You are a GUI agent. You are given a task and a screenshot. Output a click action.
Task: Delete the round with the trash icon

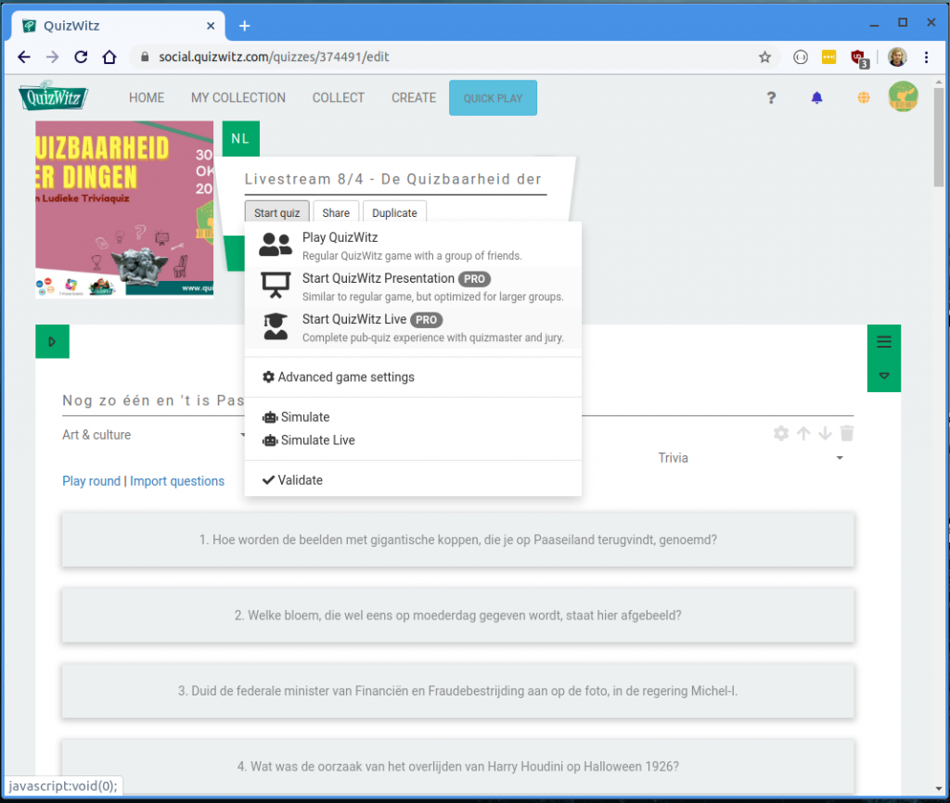tap(847, 433)
